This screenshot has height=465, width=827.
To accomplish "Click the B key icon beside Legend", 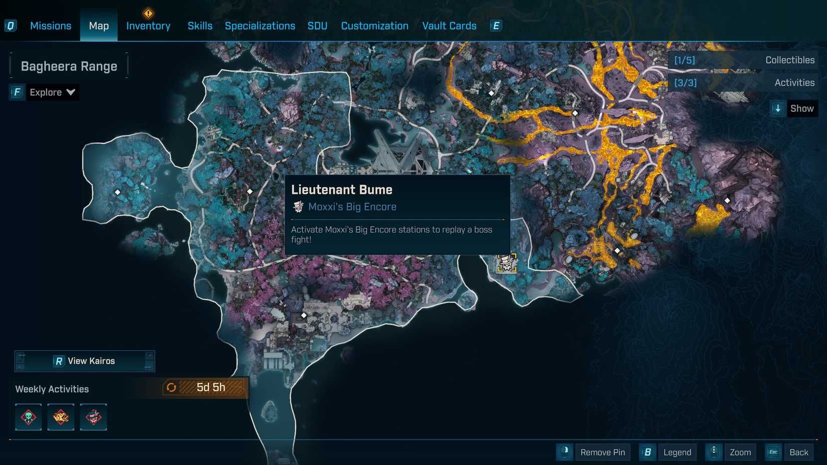I will [648, 452].
